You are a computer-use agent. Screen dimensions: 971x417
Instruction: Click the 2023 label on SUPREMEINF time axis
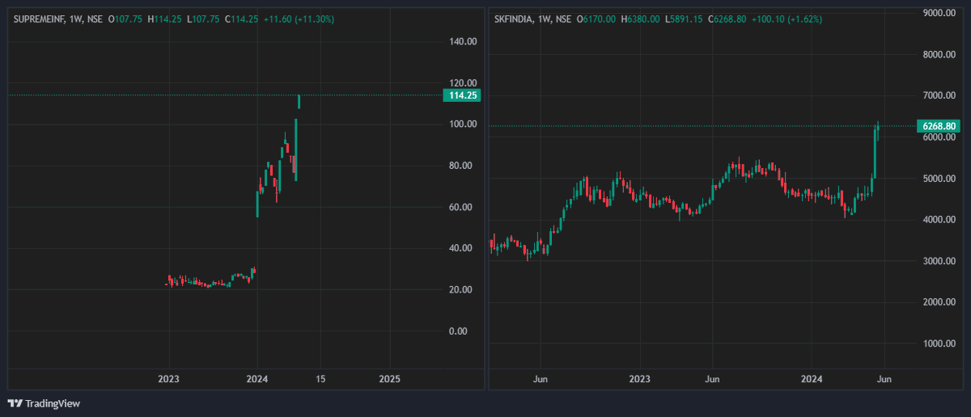(168, 379)
